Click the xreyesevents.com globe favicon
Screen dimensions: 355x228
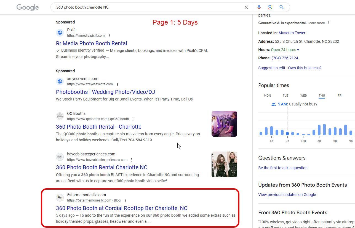(60, 81)
